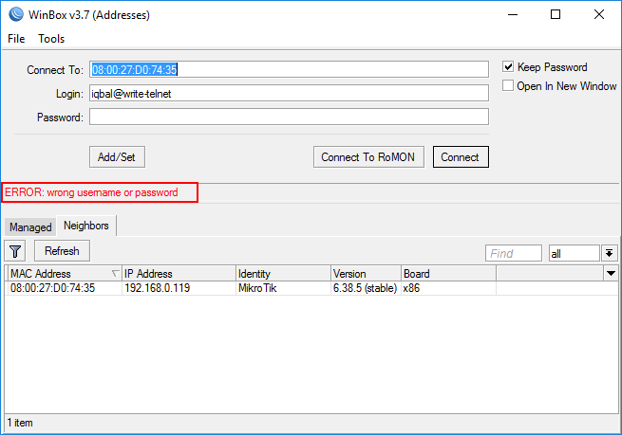This screenshot has width=622, height=435.
Task: Sort by MAC Address column header
Action: pos(65,274)
